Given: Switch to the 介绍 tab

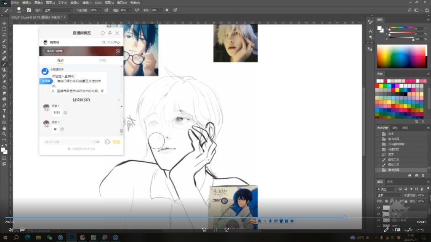Looking at the screenshot, I should point(102,60).
